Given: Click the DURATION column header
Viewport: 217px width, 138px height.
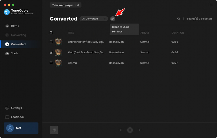Looking at the screenshot, I should click(x=178, y=33).
